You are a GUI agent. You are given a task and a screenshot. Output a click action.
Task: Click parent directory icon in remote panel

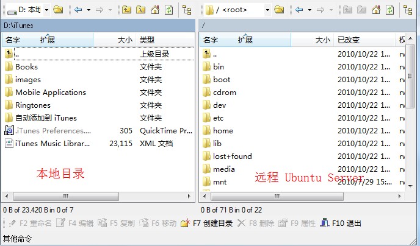[x=348, y=10]
